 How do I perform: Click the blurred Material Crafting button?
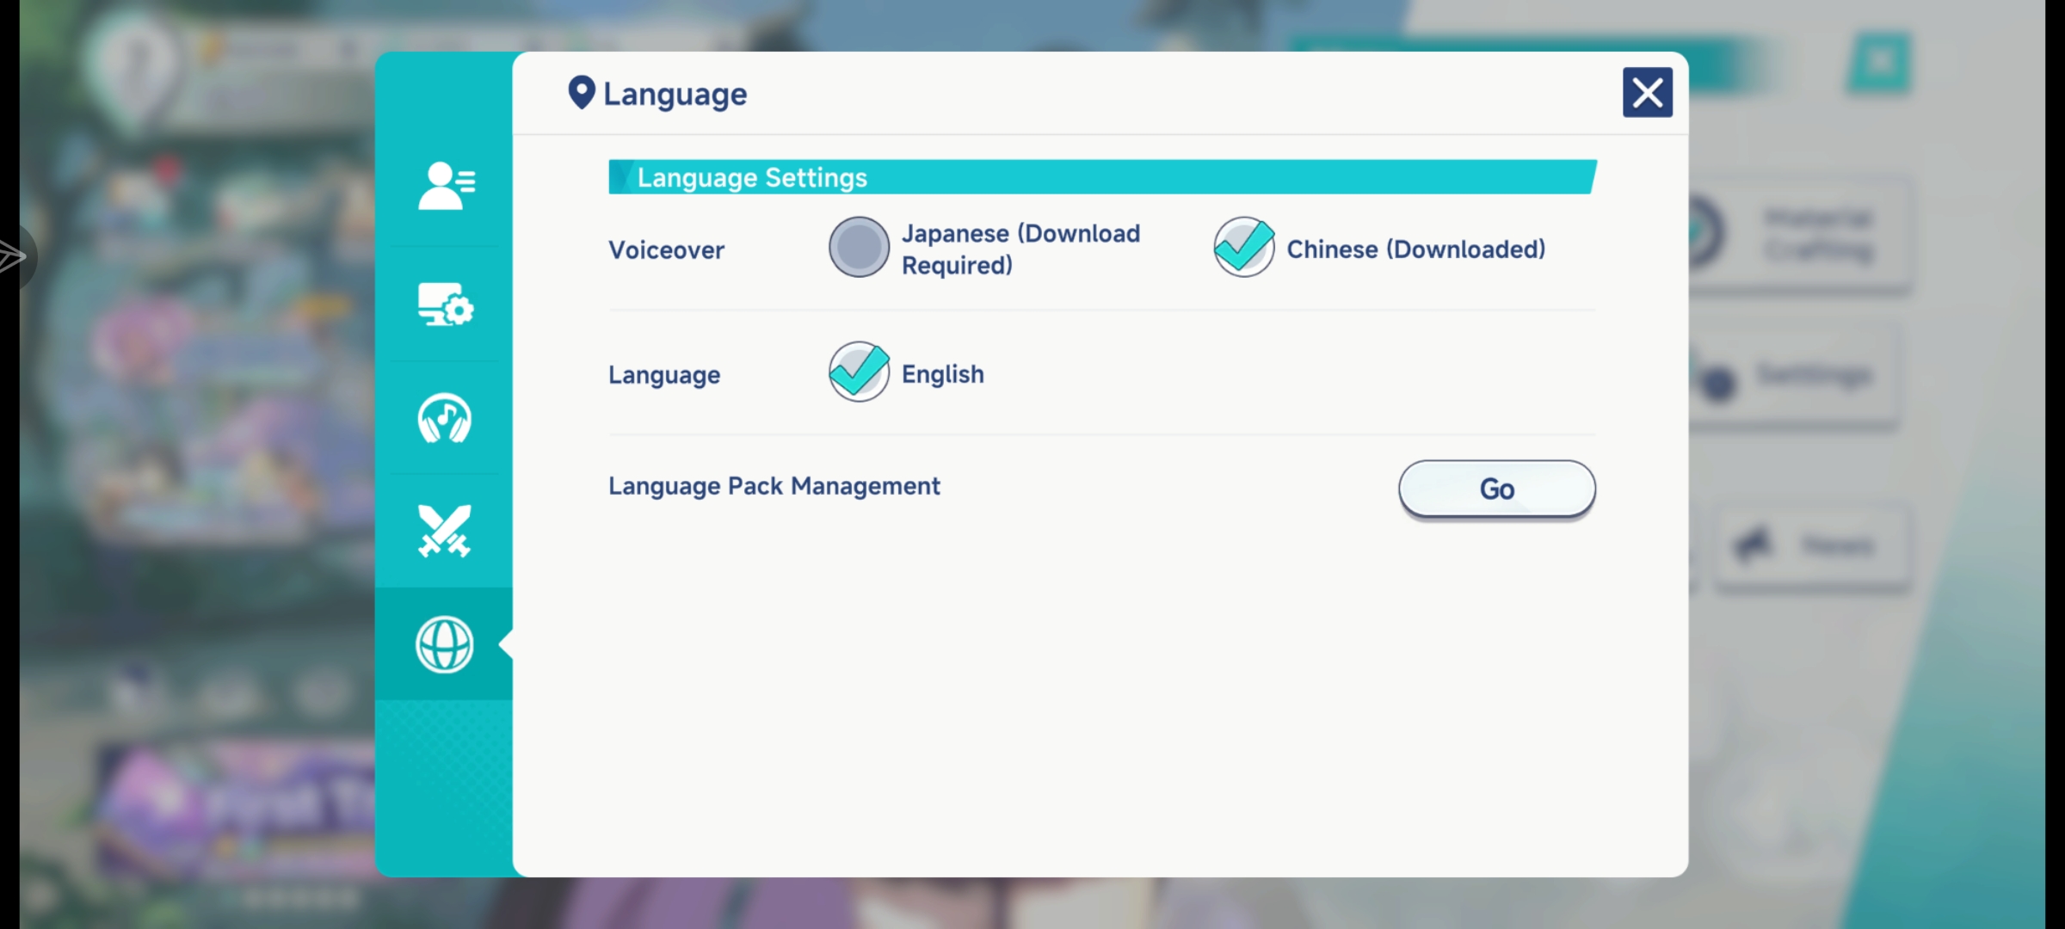1815,234
